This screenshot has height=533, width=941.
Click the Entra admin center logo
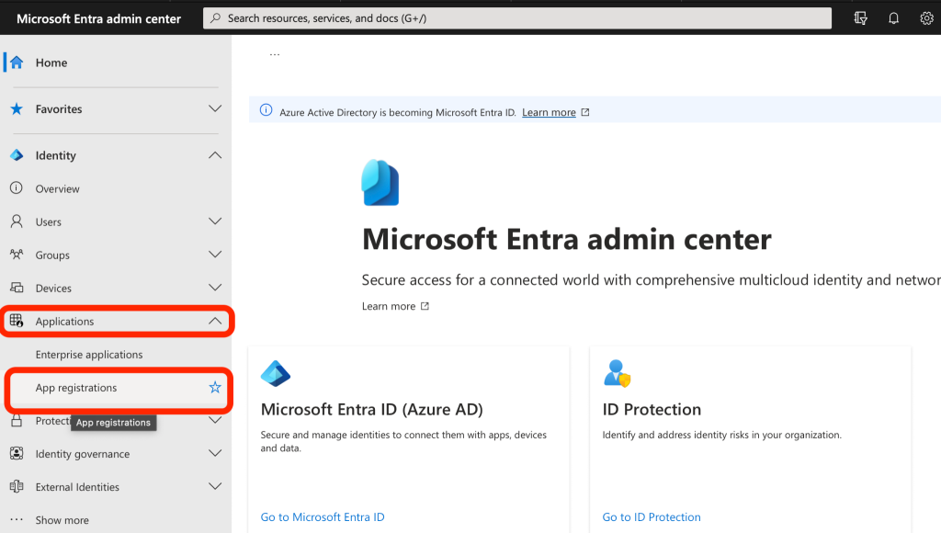(380, 183)
